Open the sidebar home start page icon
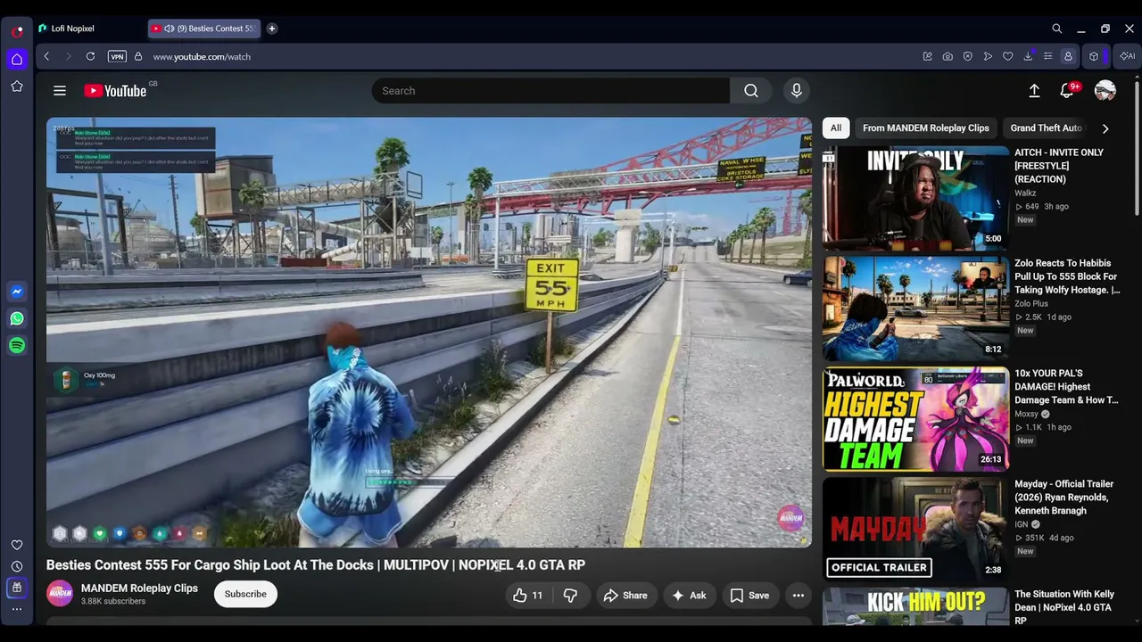Screen dimensions: 1142x642 pyautogui.click(x=17, y=60)
